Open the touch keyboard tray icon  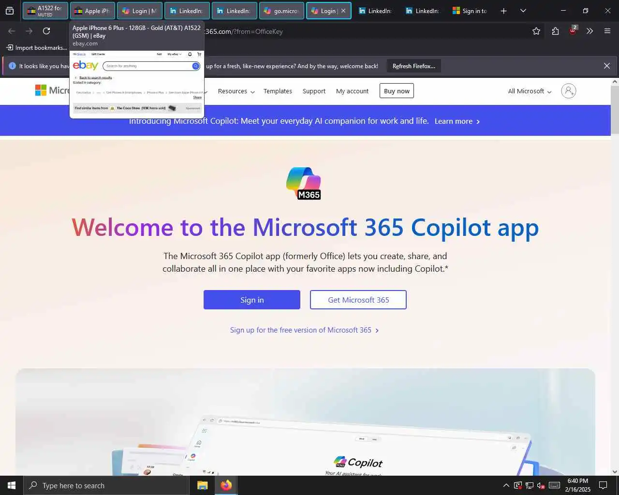(x=555, y=485)
